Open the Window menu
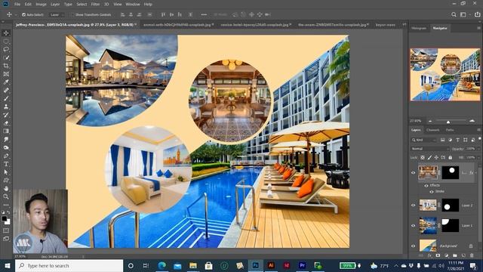This screenshot has width=483, height=272. [133, 5]
